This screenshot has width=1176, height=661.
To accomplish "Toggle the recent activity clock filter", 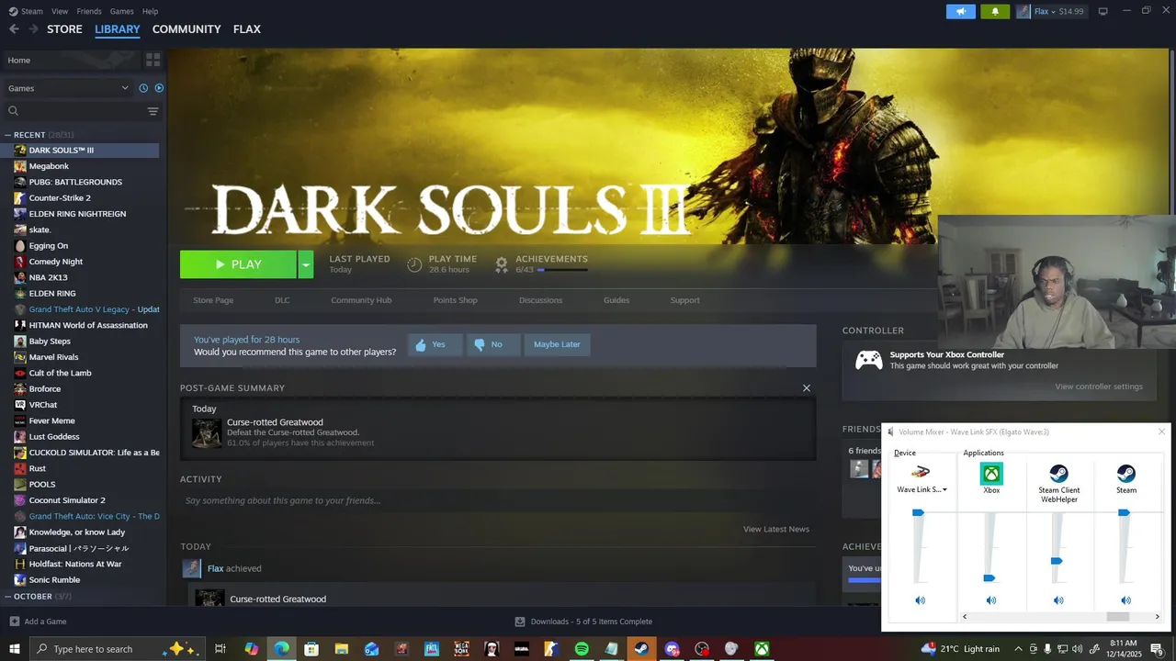I will (x=143, y=88).
